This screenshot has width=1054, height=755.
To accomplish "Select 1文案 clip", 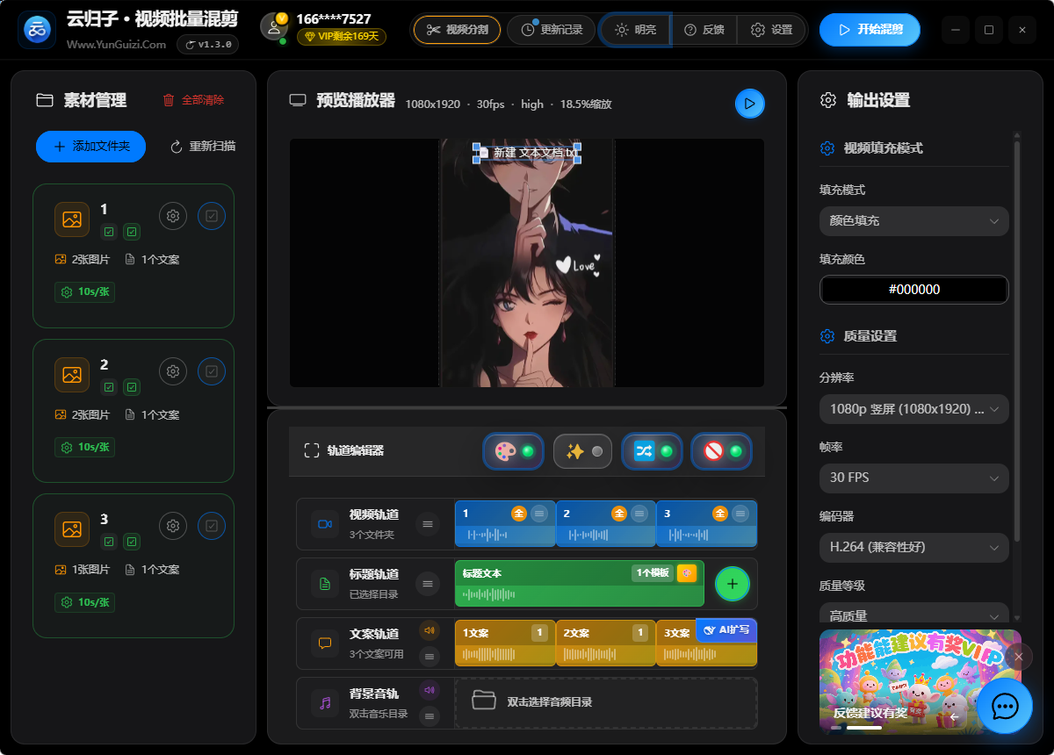I will (x=505, y=644).
